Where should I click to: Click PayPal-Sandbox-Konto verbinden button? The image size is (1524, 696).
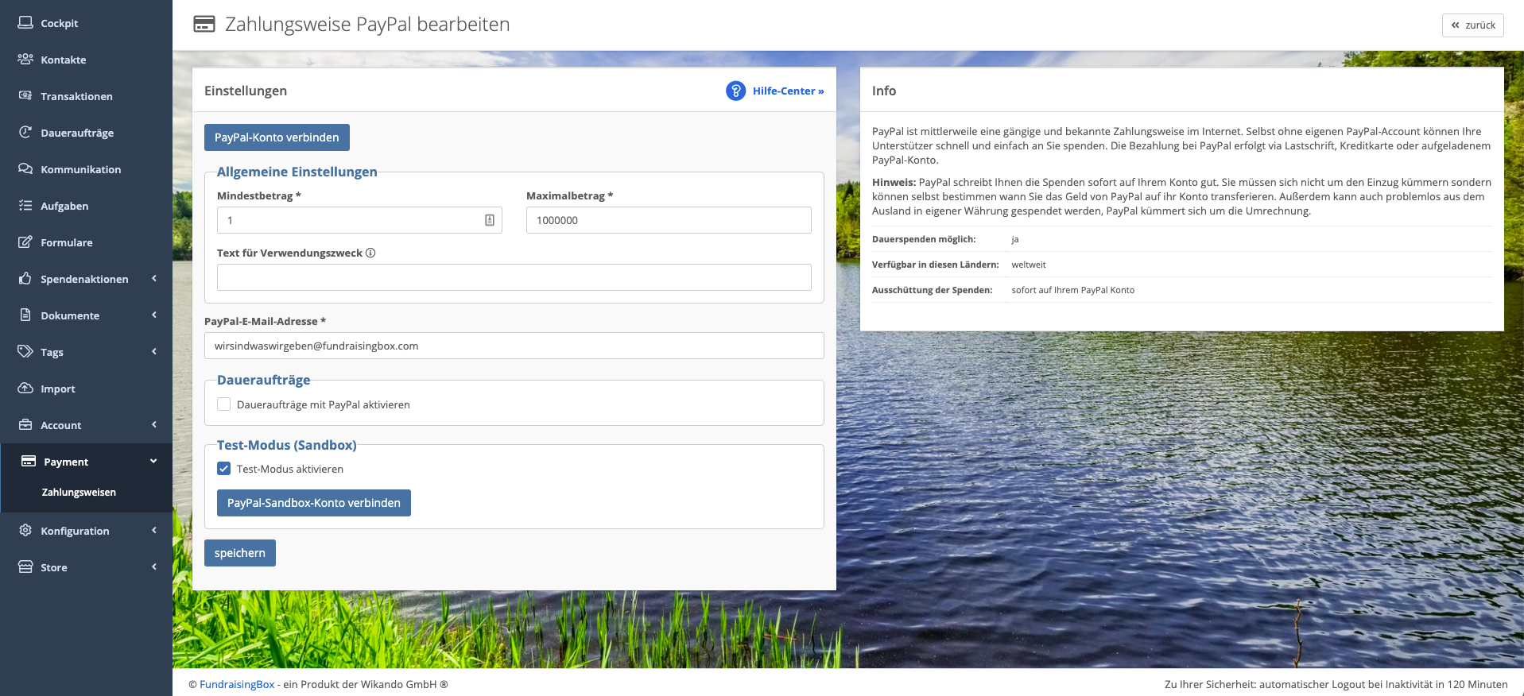(314, 503)
